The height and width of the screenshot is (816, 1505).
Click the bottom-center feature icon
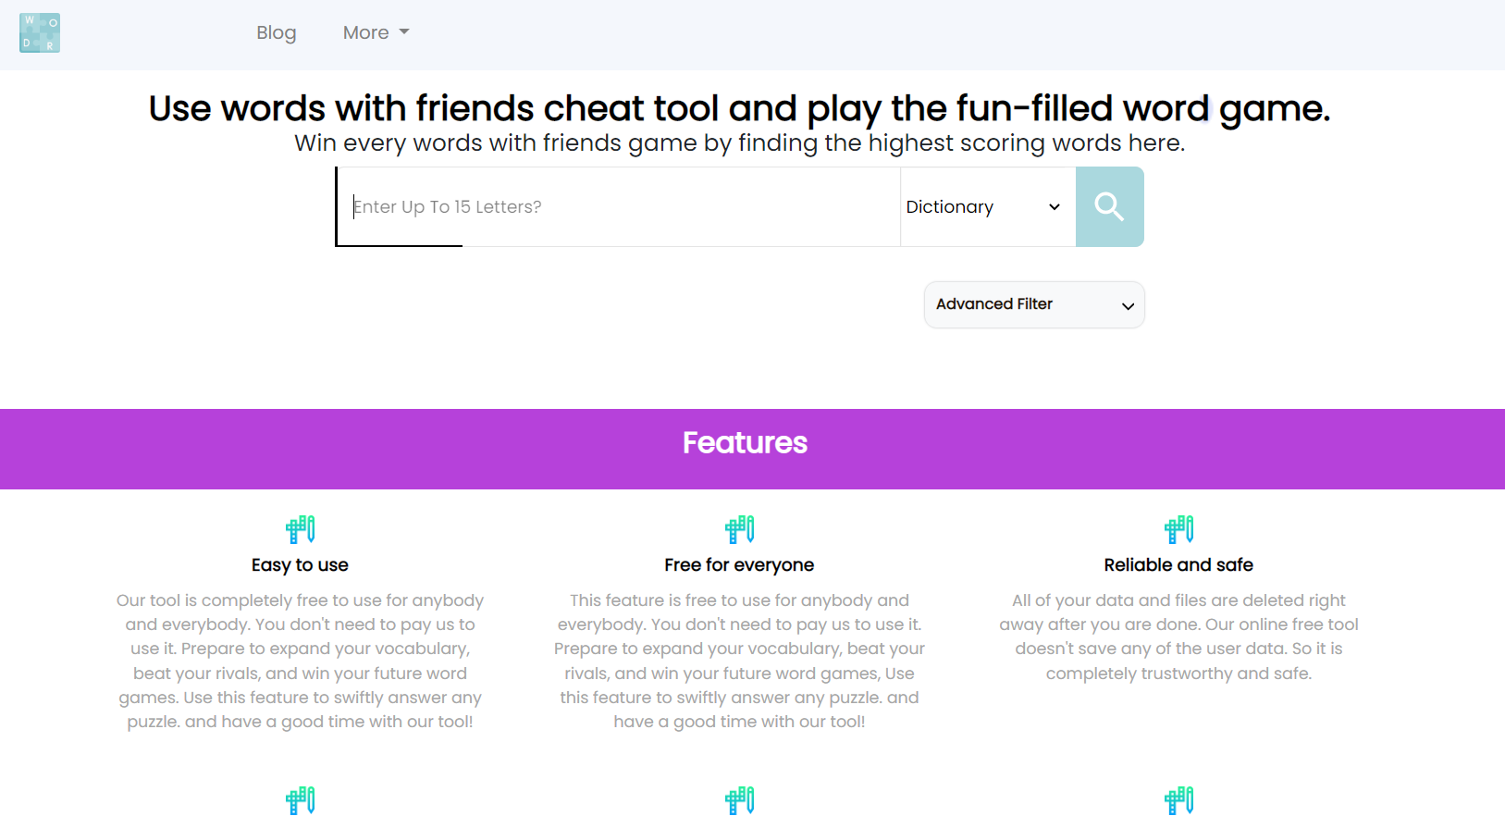(x=739, y=800)
